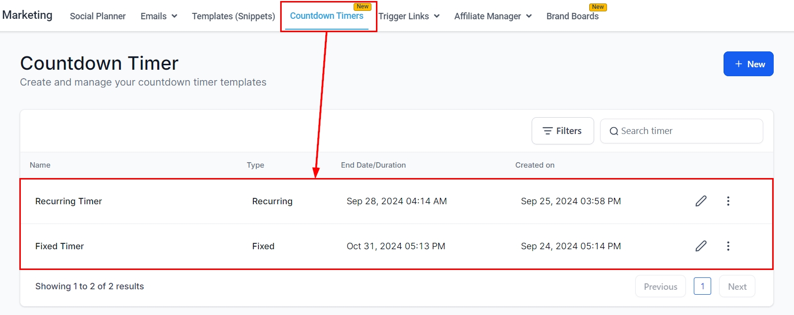Open the Recurring Timer row

[x=68, y=201]
